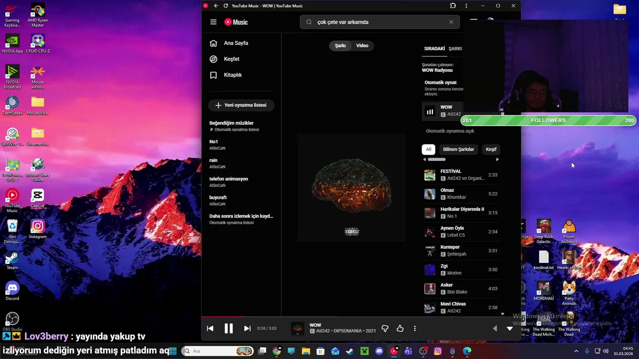Dislike the song WOW
Viewport: 639px width, 359px height.
385,328
